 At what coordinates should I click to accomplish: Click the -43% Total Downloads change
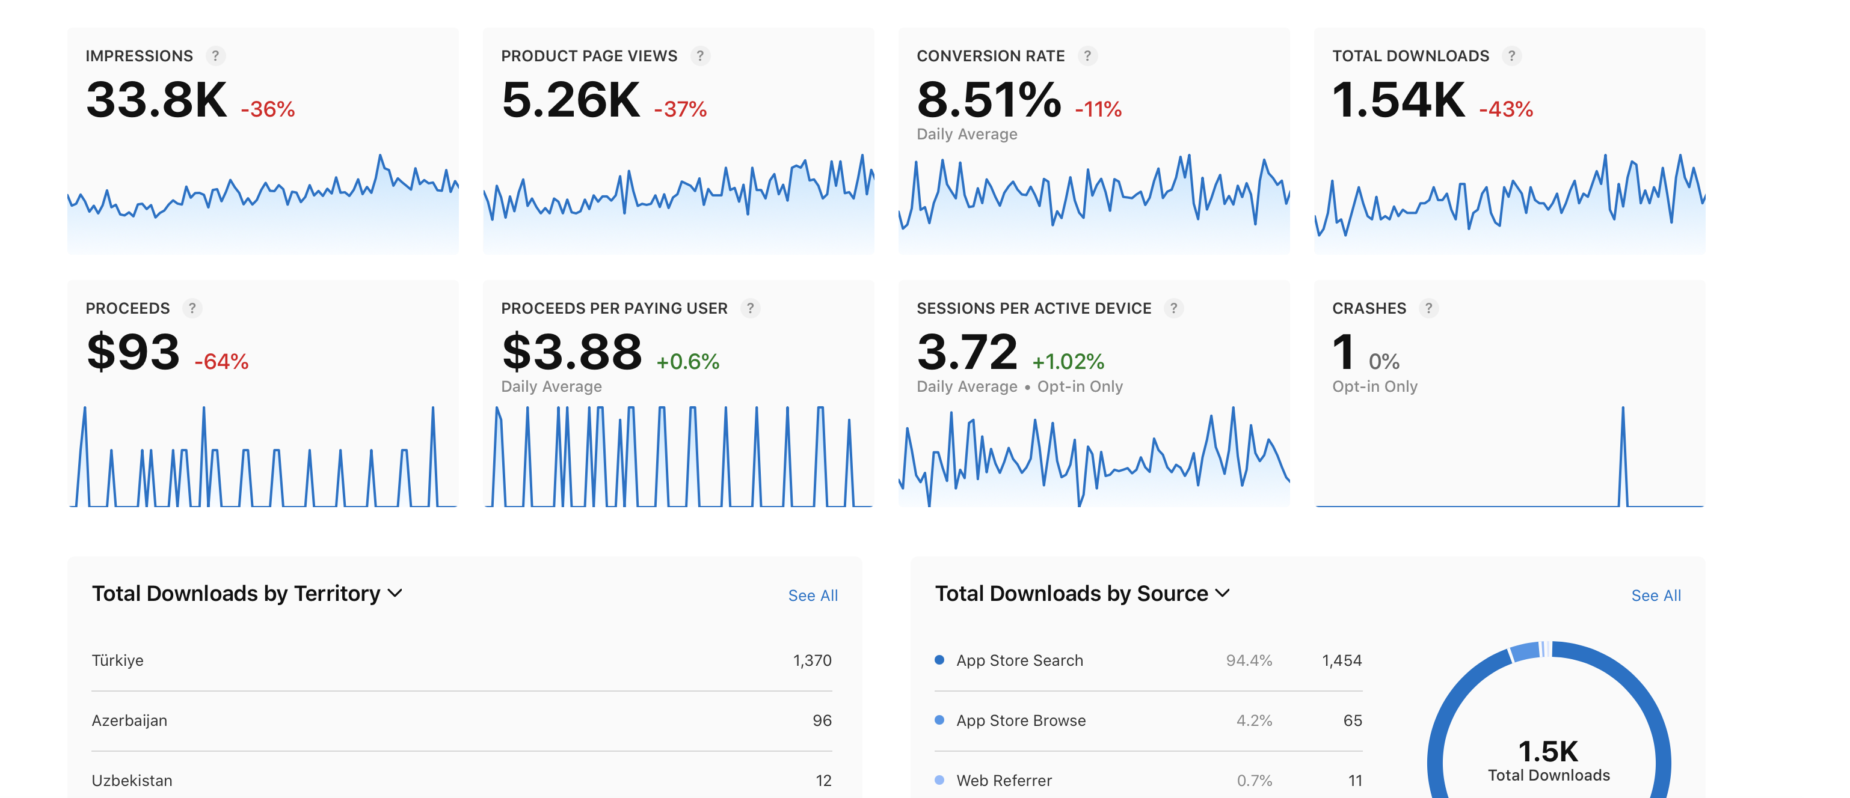[1506, 109]
